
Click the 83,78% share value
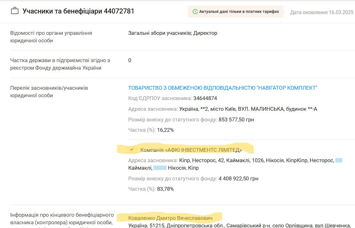[165, 189]
